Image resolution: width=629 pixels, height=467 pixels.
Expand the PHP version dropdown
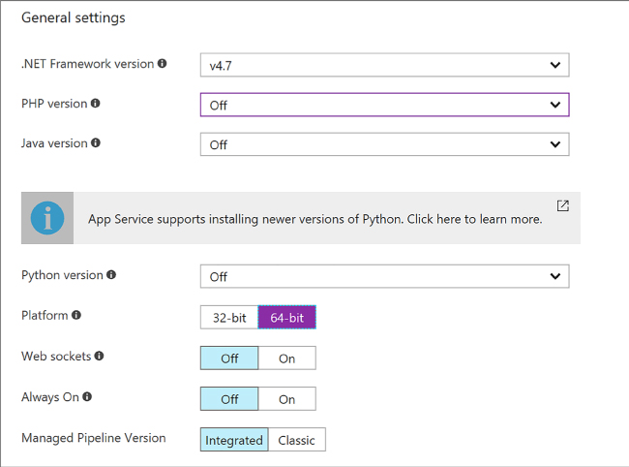(385, 105)
